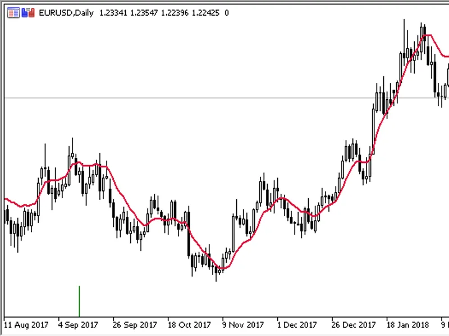Click the lowest candle in November 2017
The height and width of the screenshot is (336, 449).
(x=216, y=270)
